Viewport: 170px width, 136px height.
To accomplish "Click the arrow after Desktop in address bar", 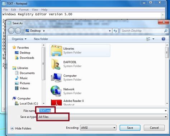I will click(44, 31).
